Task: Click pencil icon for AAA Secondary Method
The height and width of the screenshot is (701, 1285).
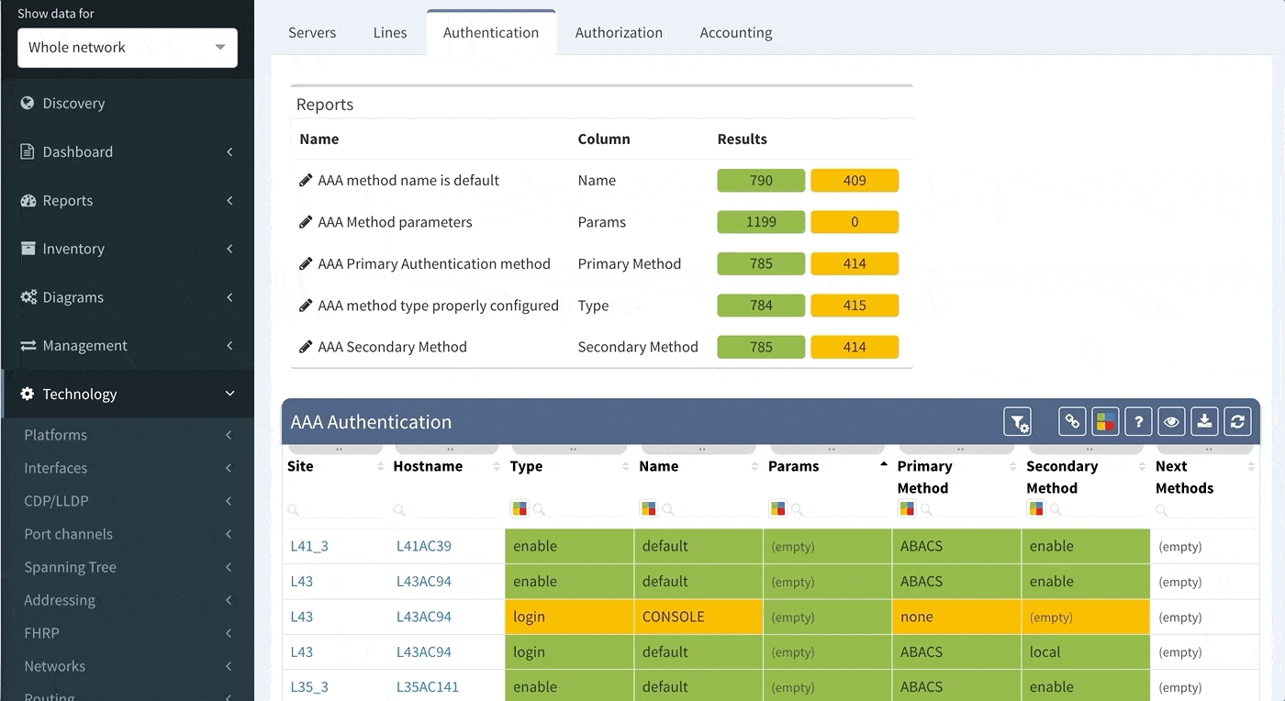Action: tap(306, 347)
